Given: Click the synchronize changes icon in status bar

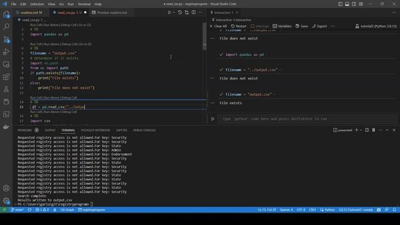Looking at the screenshot, I should coord(29,210).
